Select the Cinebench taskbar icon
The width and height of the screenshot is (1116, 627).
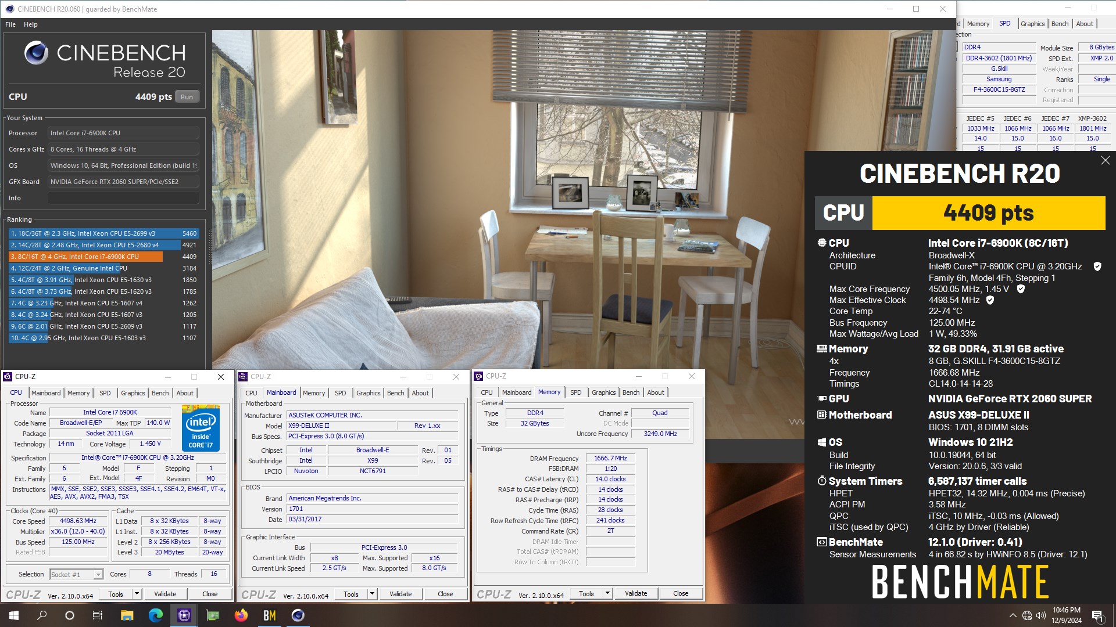(298, 615)
